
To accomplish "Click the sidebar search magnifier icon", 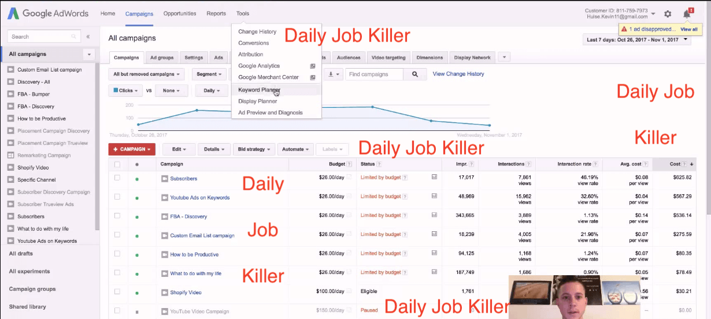I will pos(73,37).
